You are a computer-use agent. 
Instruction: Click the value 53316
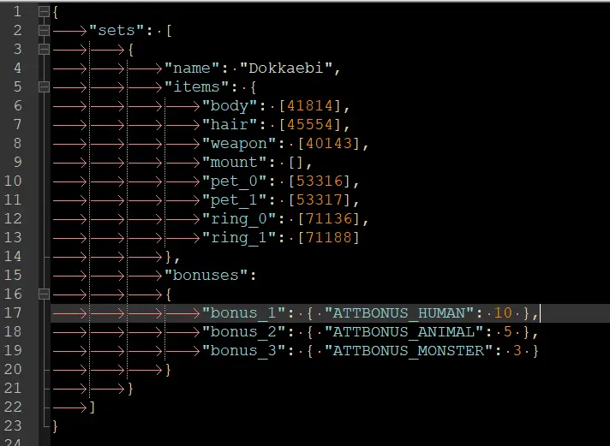tap(320, 181)
